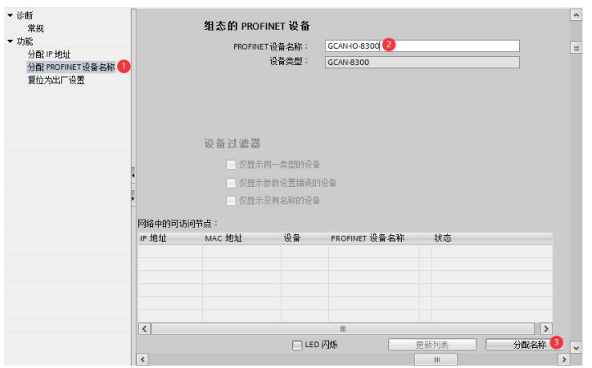592x368 pixels.
Task: Click the 设备类型 field showing GCAN-8300
Action: (x=422, y=63)
